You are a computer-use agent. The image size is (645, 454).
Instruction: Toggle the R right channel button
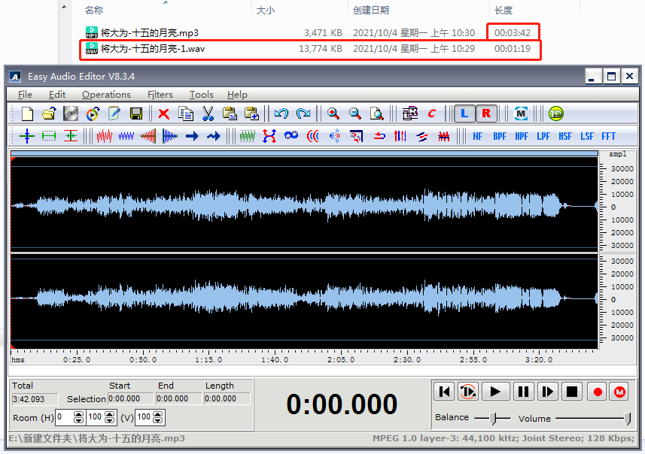click(x=485, y=113)
